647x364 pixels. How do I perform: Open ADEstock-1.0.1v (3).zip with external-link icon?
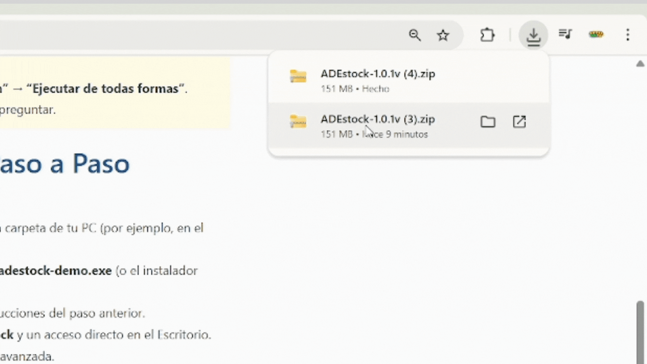(x=519, y=122)
